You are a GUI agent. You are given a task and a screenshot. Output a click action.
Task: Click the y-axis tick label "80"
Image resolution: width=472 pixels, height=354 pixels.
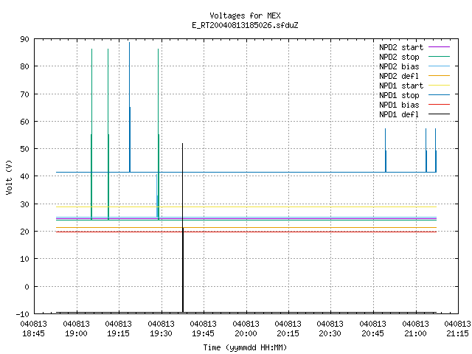[24, 66]
